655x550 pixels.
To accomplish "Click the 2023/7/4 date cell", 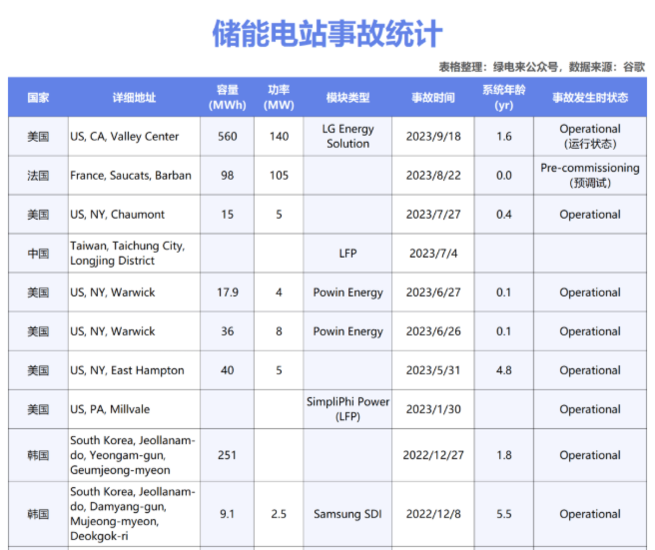I will (x=433, y=253).
